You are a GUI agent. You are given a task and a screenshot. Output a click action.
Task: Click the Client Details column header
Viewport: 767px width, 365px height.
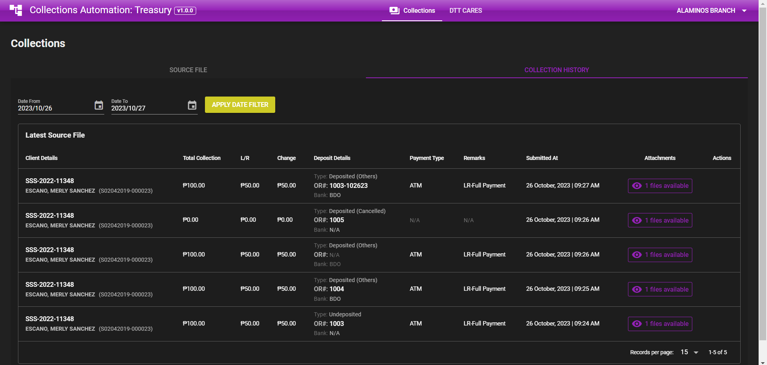pyautogui.click(x=42, y=158)
